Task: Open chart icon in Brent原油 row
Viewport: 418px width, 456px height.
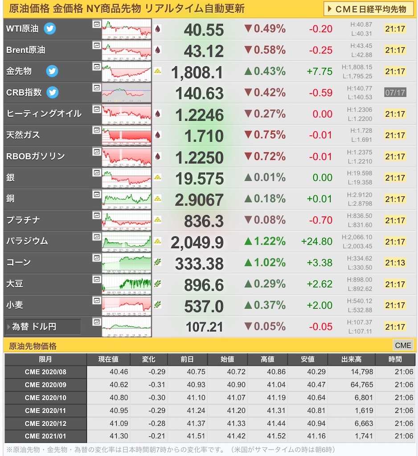Action: [x=97, y=45]
